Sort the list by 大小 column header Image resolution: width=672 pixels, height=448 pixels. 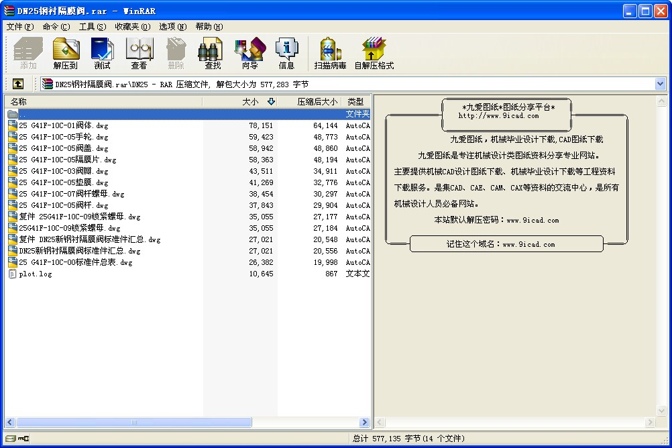(239, 101)
